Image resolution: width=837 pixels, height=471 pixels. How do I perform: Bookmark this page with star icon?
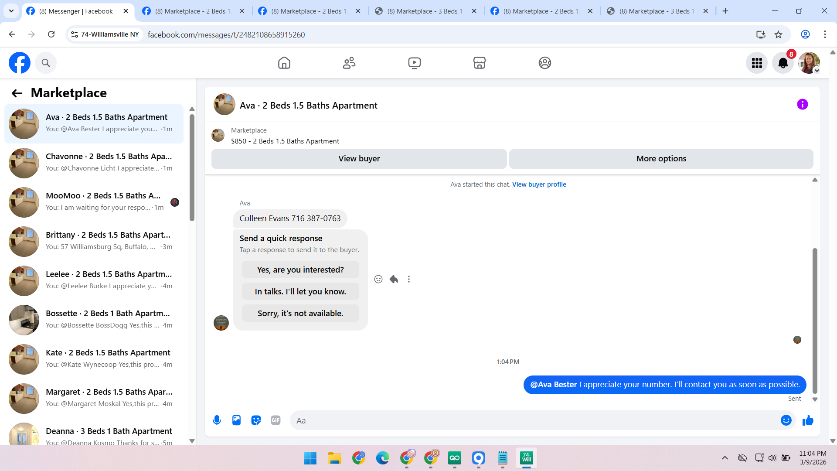[778, 34]
